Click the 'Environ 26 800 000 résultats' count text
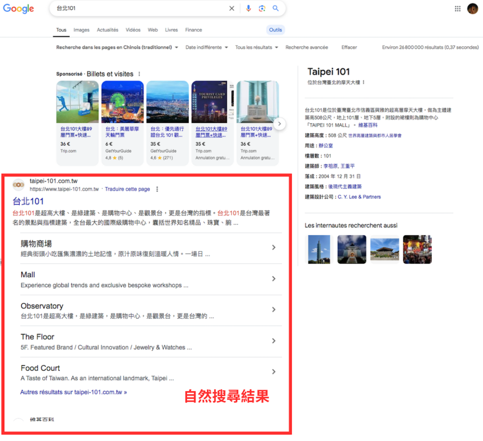Screen dimensions: 483x441 click(430, 48)
